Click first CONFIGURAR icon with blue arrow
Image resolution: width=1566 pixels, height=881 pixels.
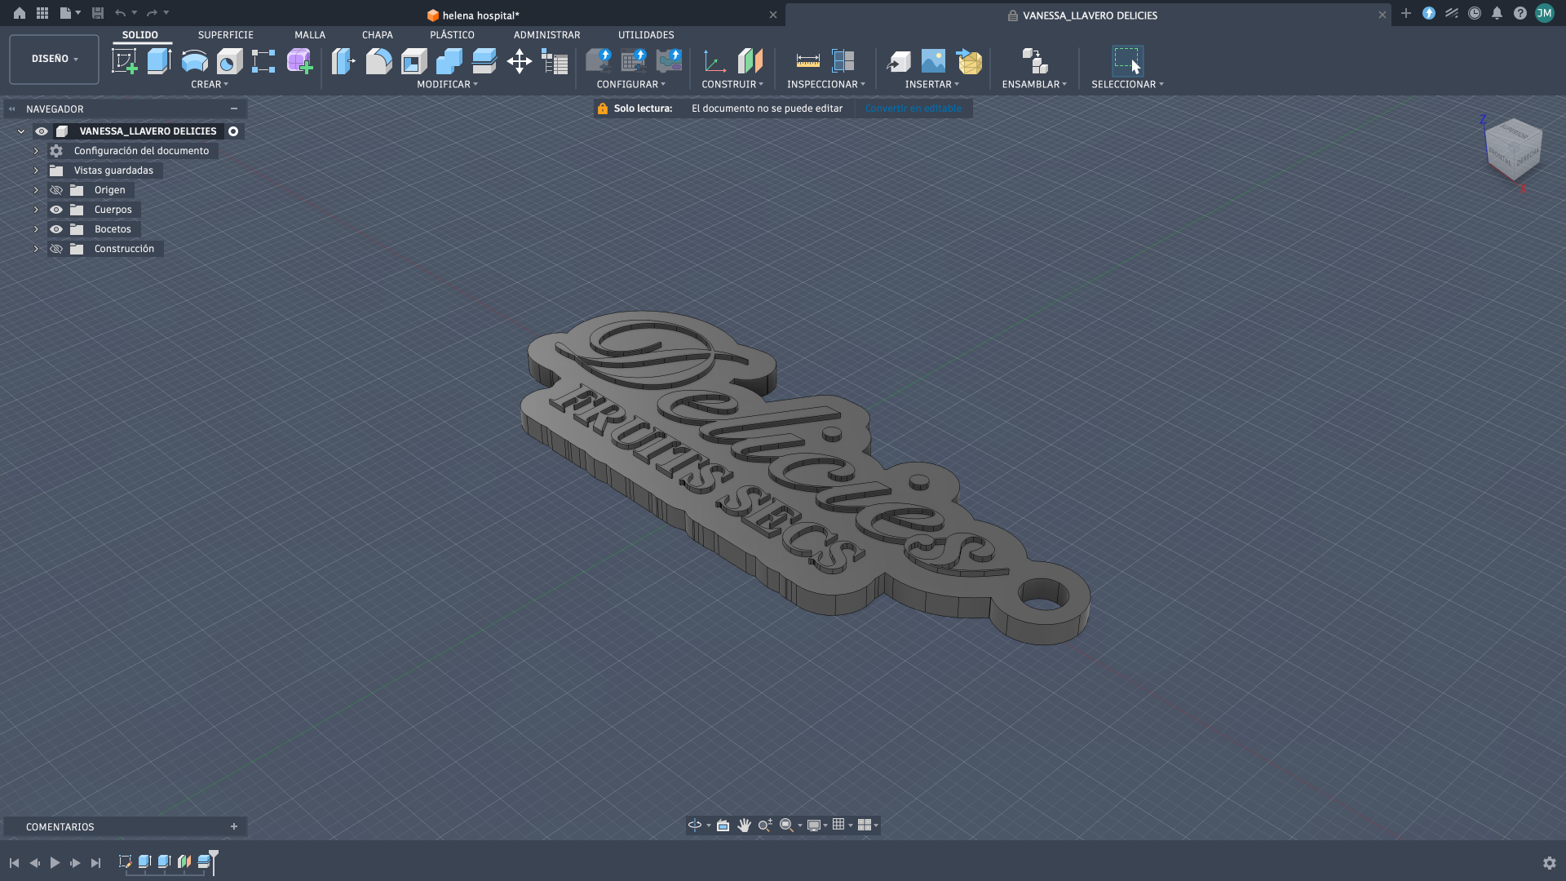pos(599,61)
